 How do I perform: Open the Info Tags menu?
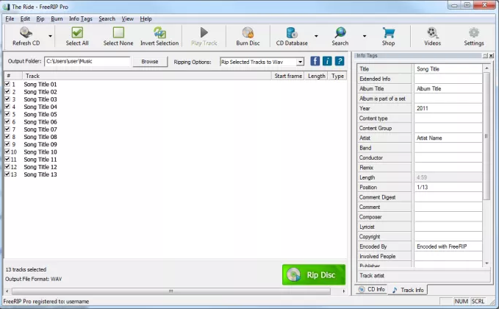click(x=81, y=19)
